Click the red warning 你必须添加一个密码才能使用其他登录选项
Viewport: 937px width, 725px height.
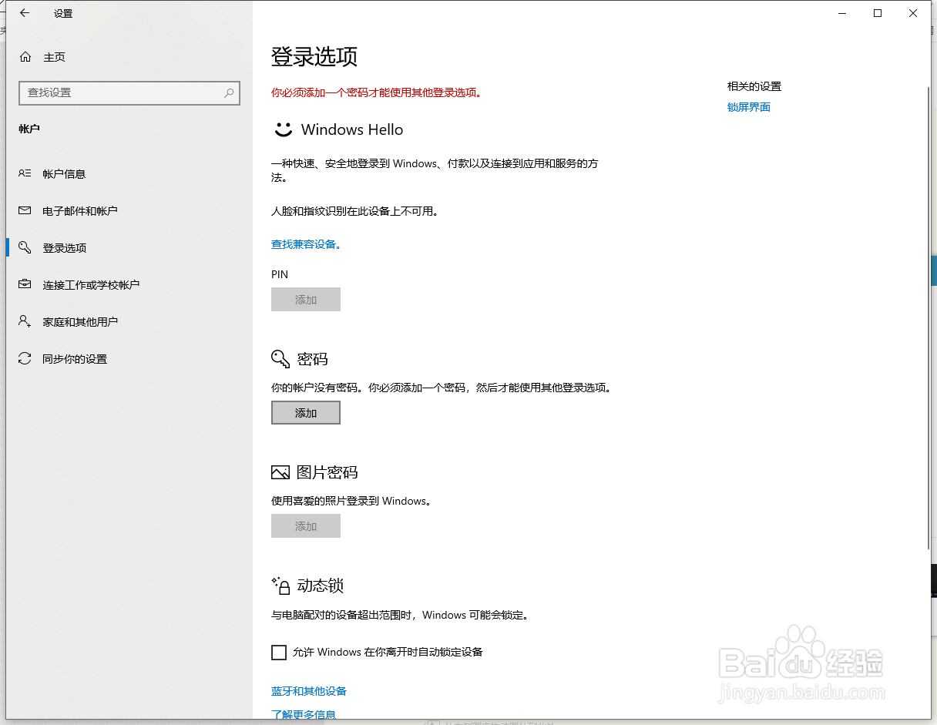(377, 92)
